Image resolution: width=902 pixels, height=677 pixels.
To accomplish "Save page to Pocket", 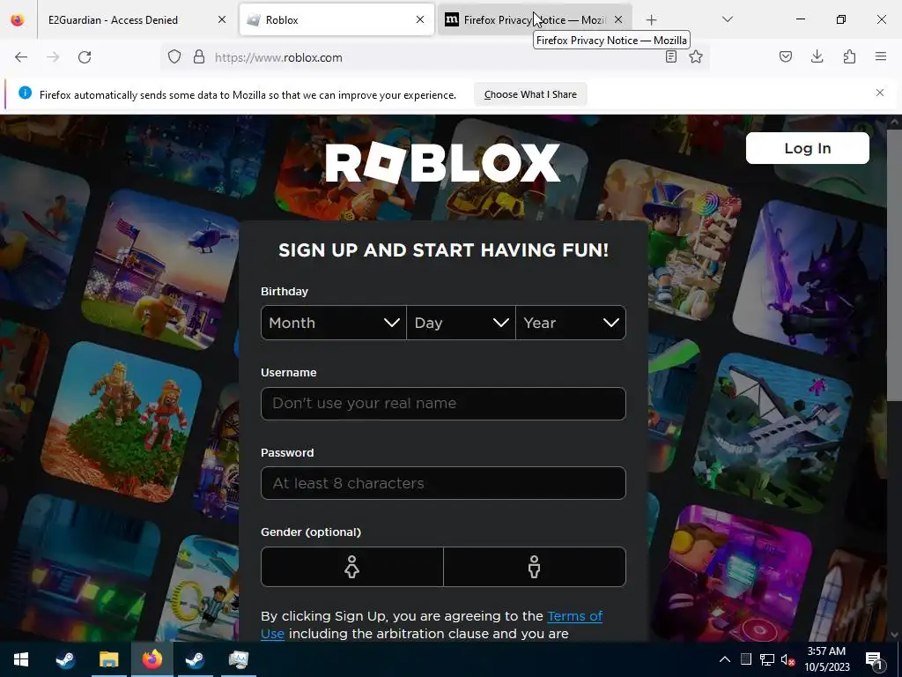I will coord(786,57).
